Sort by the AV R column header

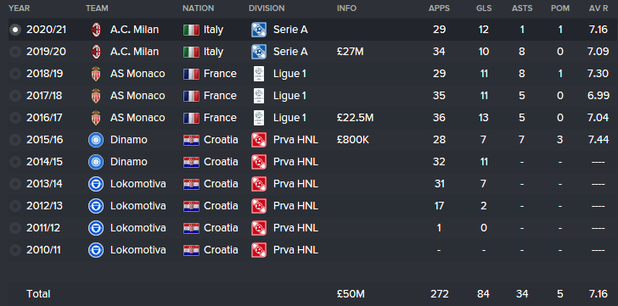click(x=598, y=8)
